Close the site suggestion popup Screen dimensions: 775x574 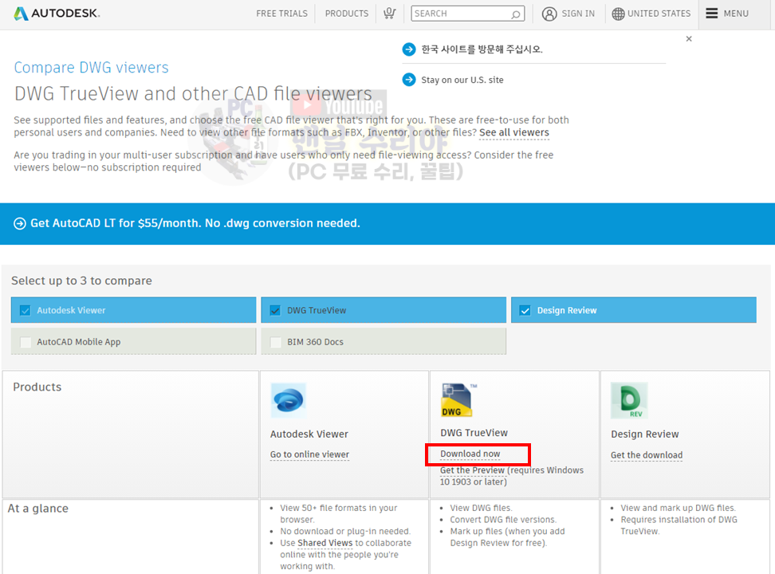click(x=689, y=38)
